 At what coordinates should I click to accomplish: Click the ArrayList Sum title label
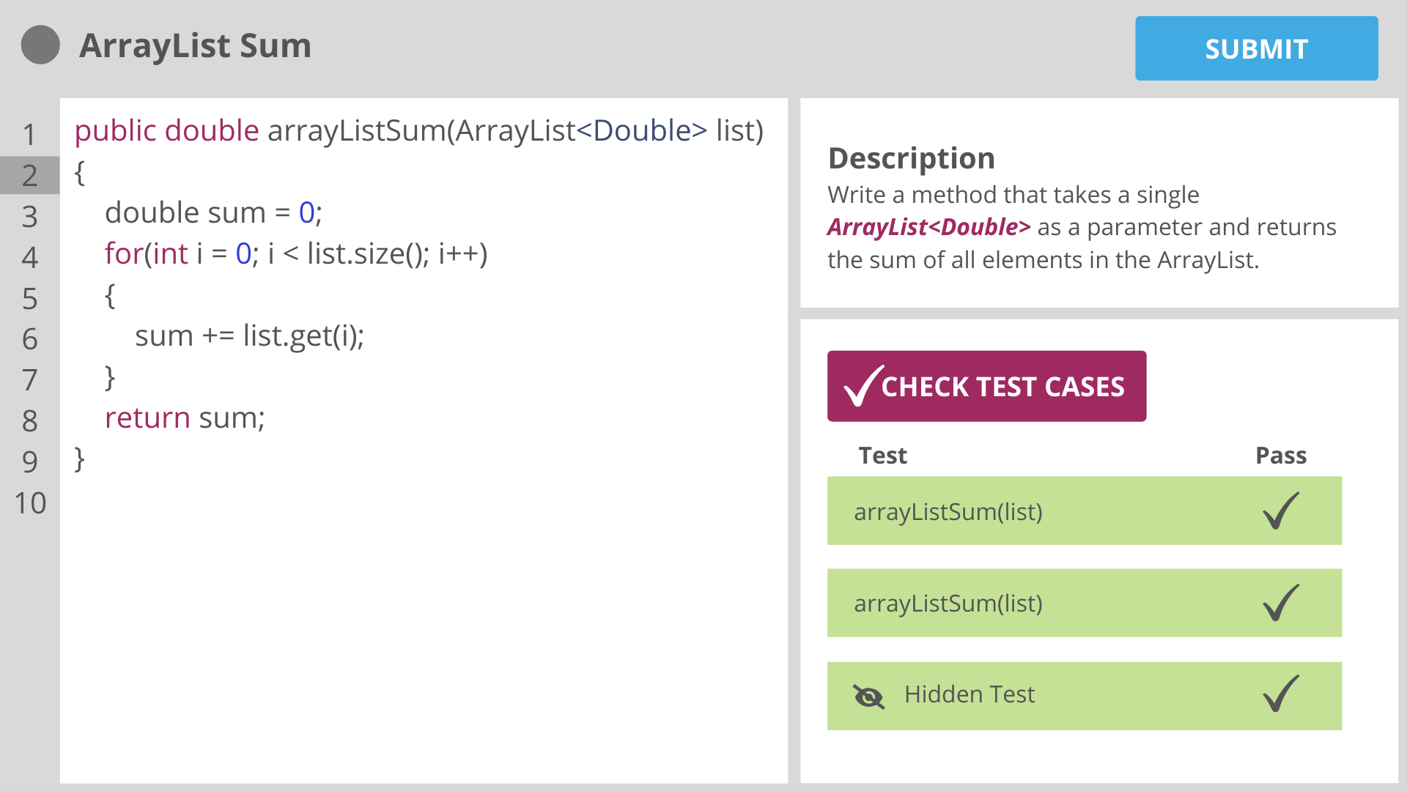click(x=196, y=45)
